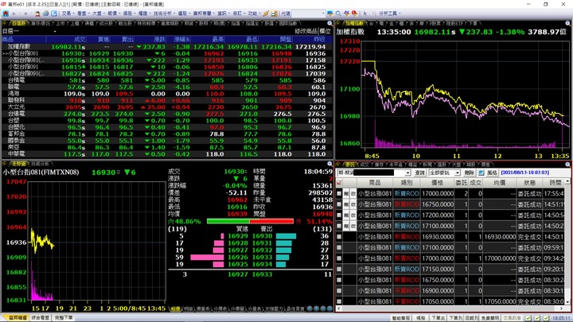Click 改 on the 17000.0000 新賣ROD order row
The height and width of the screenshot is (322, 573).
point(353,193)
